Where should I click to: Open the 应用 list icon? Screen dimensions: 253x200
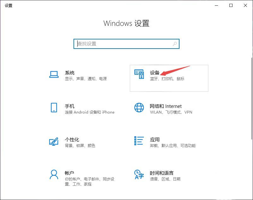(139, 141)
